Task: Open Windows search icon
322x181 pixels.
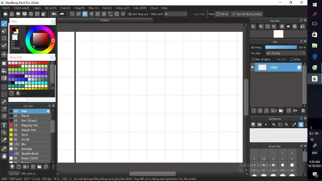Action: (314, 14)
